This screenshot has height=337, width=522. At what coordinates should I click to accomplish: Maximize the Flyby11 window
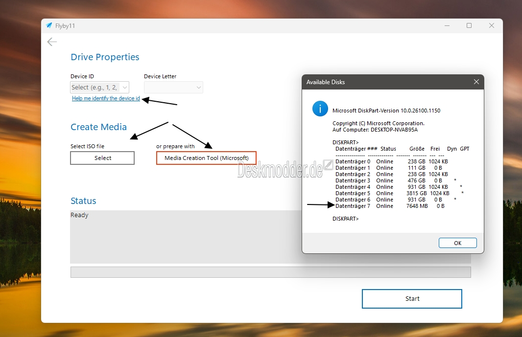[x=469, y=25]
